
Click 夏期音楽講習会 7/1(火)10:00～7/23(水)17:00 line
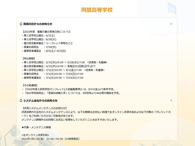(53, 78)
